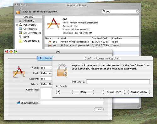This screenshot has width=157, height=124.
Task: Expand the Details disclosure triangle
Action: pos(57,86)
